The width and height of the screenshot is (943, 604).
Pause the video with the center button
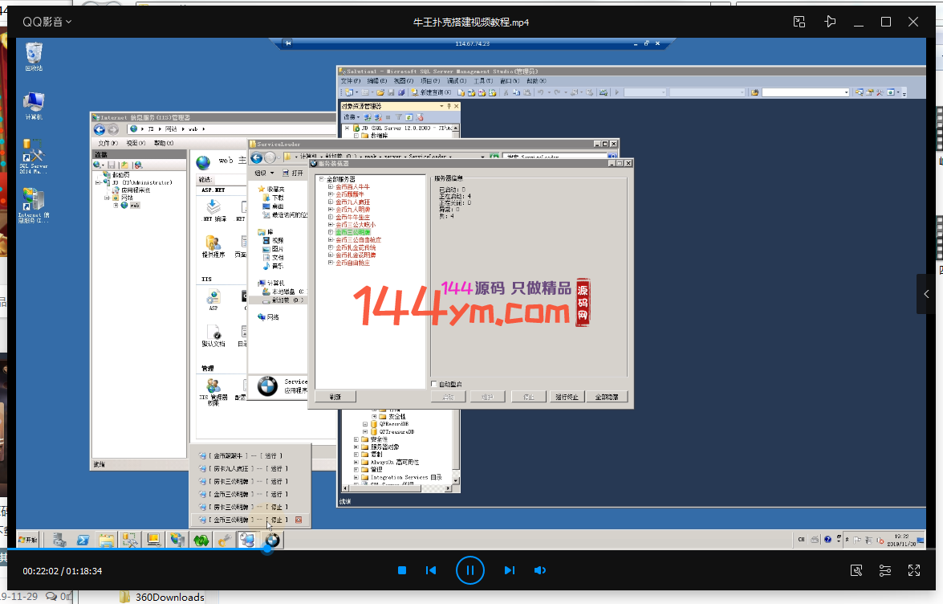coord(469,570)
